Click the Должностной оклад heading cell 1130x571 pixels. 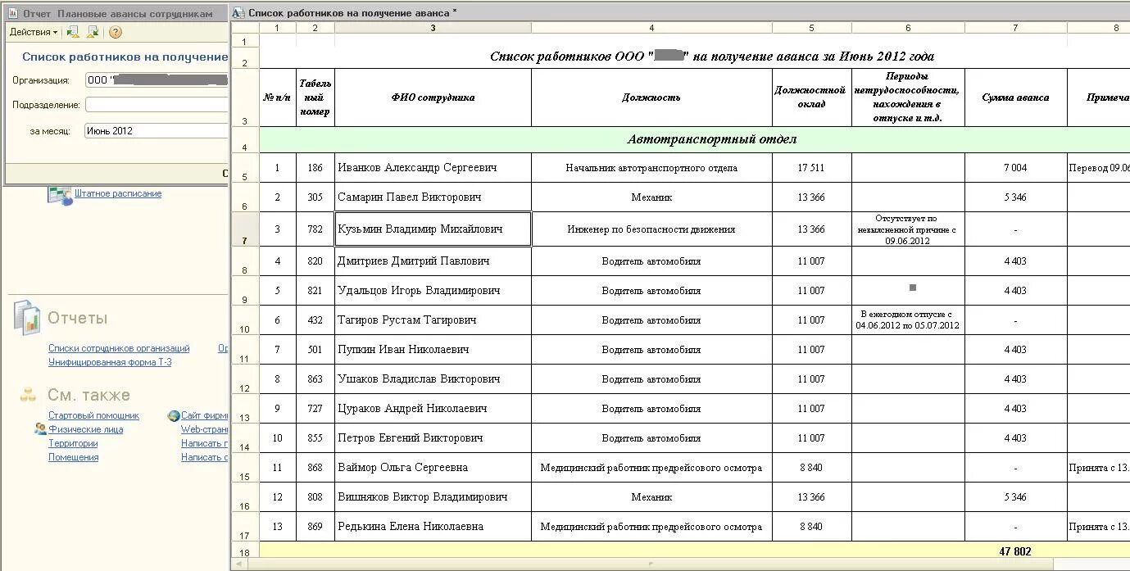[811, 97]
